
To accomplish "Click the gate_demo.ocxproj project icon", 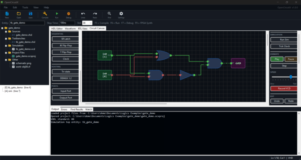I will pos(13,56).
